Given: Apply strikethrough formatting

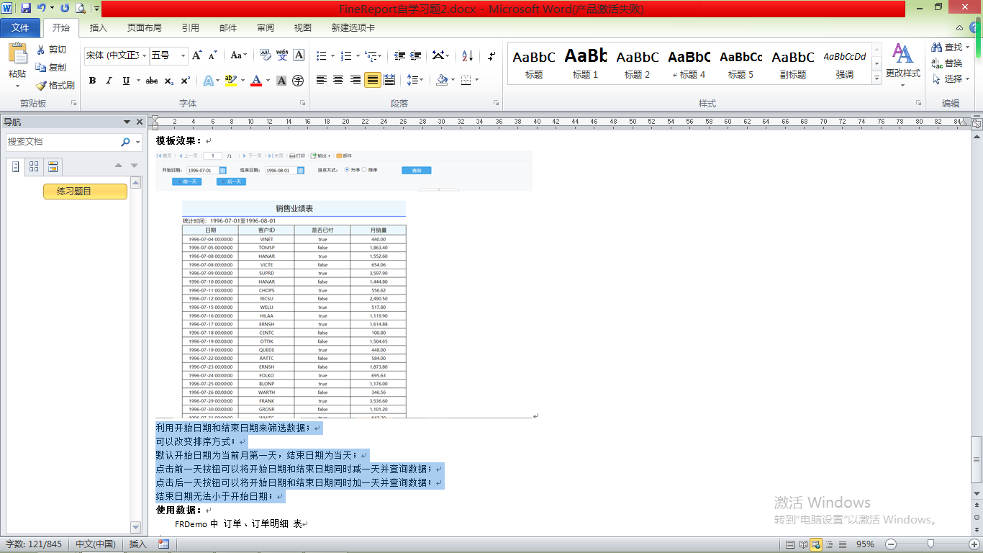Looking at the screenshot, I should pyautogui.click(x=152, y=81).
